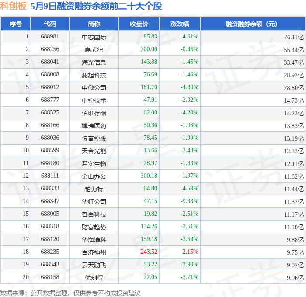This screenshot has width=306, height=297.
Task: Click the 序号 column header
Action: pos(16,24)
